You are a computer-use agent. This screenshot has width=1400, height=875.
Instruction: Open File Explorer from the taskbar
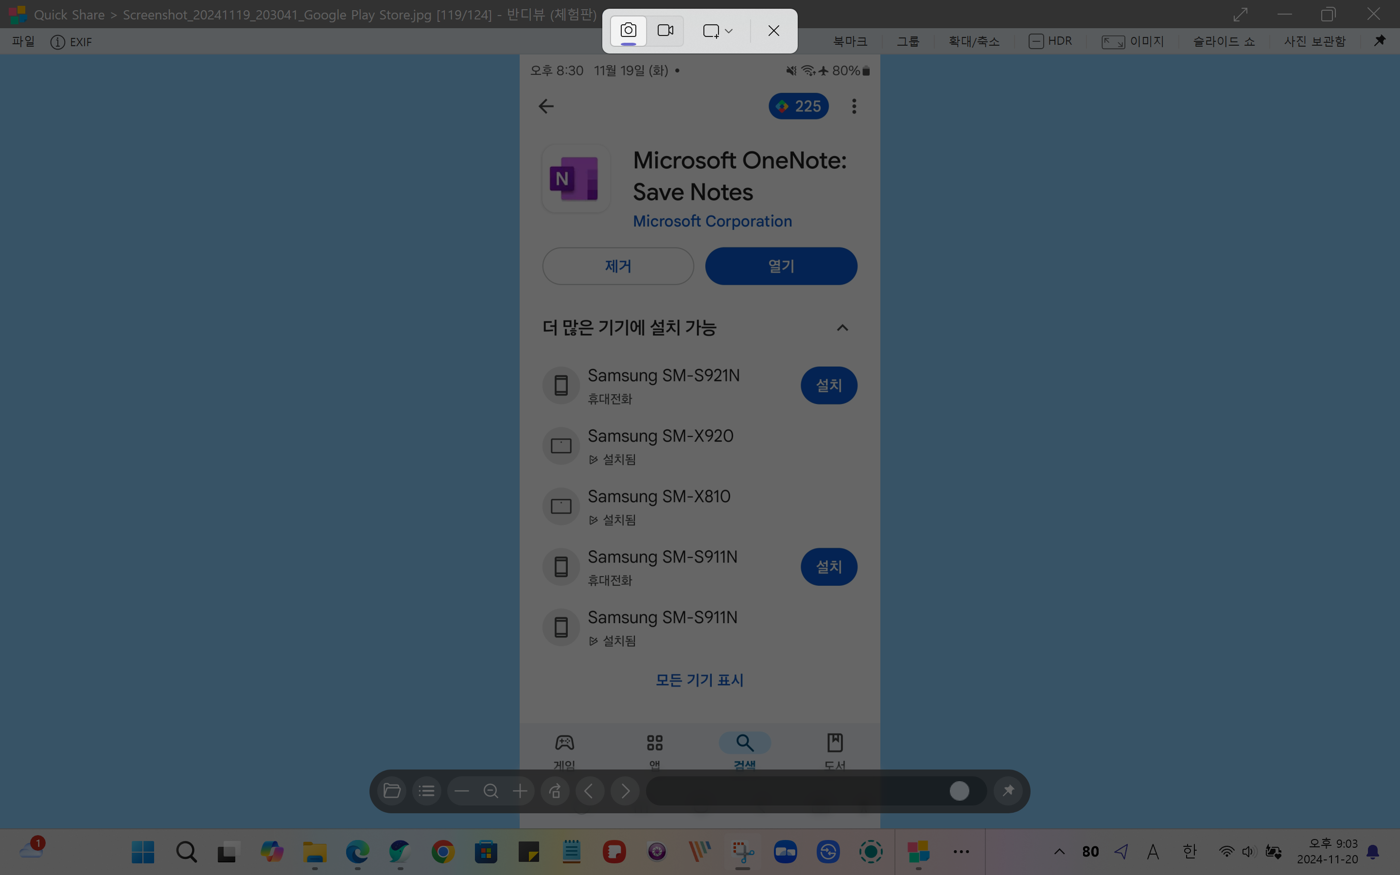[x=315, y=851]
